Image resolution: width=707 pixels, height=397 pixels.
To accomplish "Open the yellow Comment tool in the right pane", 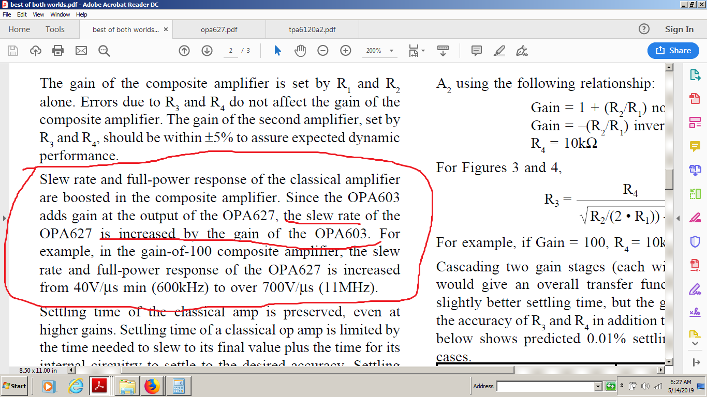I will (x=695, y=146).
